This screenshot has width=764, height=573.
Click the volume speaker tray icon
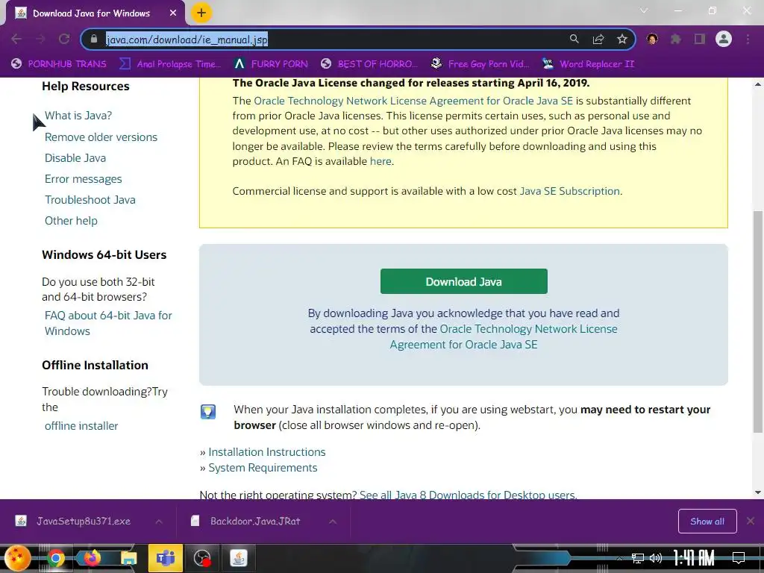(x=656, y=558)
